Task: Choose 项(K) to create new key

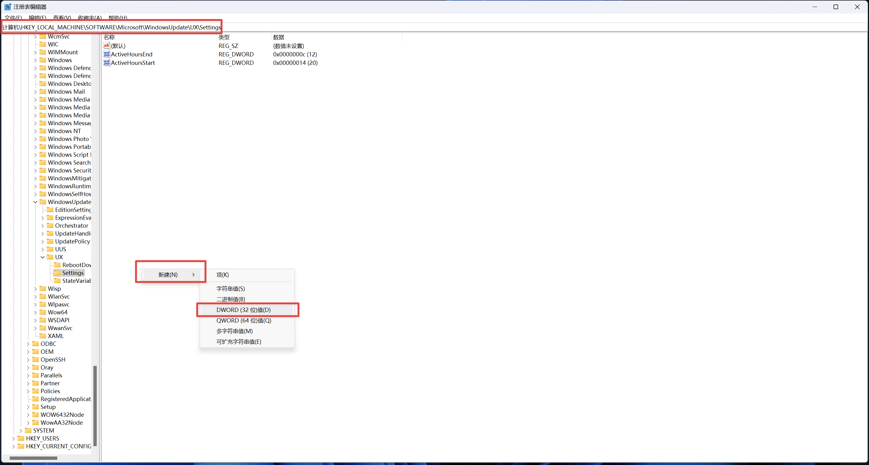Action: pos(223,275)
